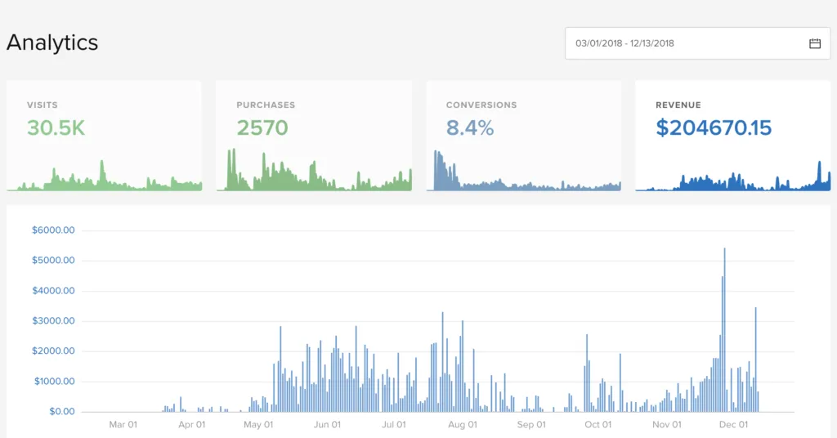Click the blue Revenue sparkline chart
The height and width of the screenshot is (438, 837).
click(x=733, y=176)
